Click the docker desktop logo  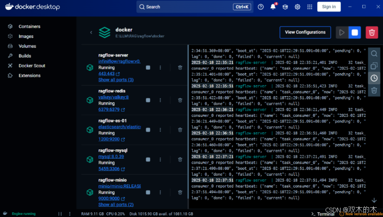pyautogui.click(x=33, y=7)
